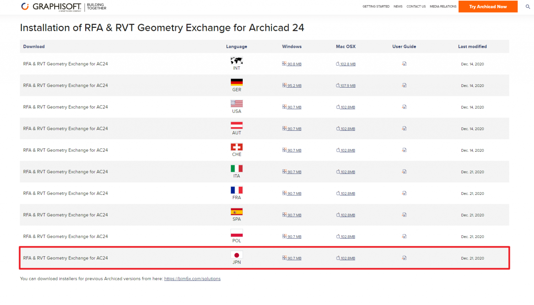
Task: Click the USA flag icon
Action: 237,104
